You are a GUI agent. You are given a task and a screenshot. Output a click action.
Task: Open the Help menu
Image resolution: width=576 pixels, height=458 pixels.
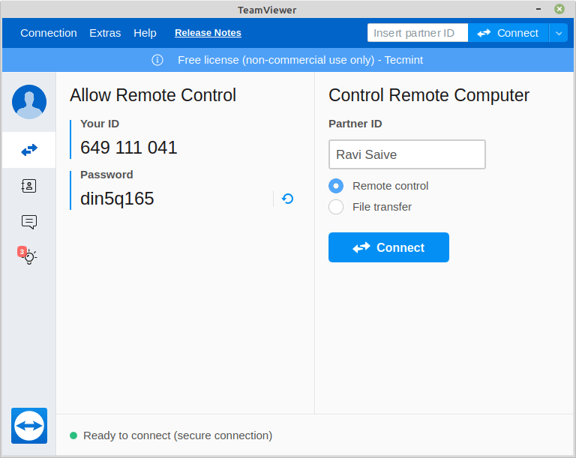(145, 33)
